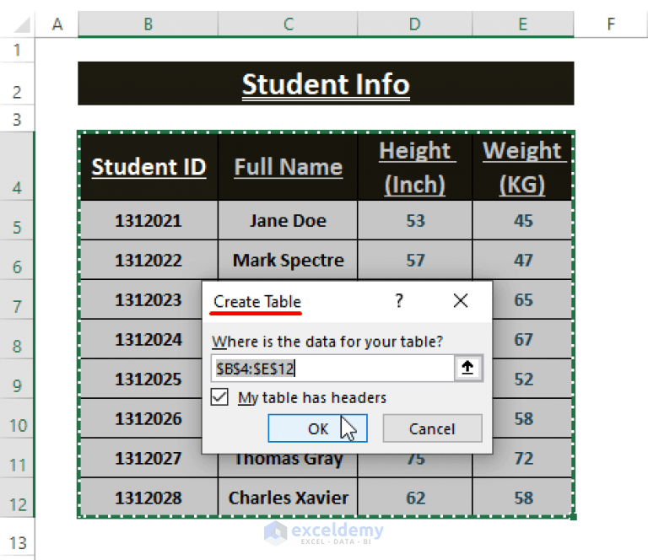Select row 12 header

tap(17, 498)
